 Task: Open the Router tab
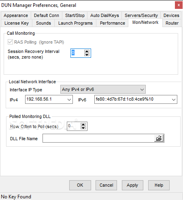[172, 23]
